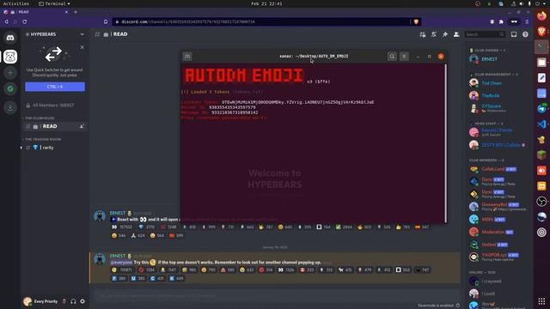Select the READ channel in sidebar
The height and width of the screenshot is (309, 550).
(x=54, y=126)
